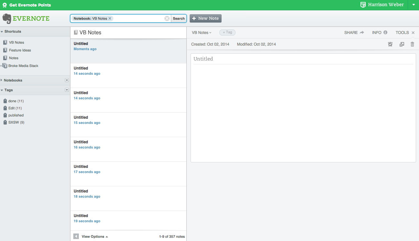
Task: Clear the search field with the X icon
Action: [x=167, y=18]
